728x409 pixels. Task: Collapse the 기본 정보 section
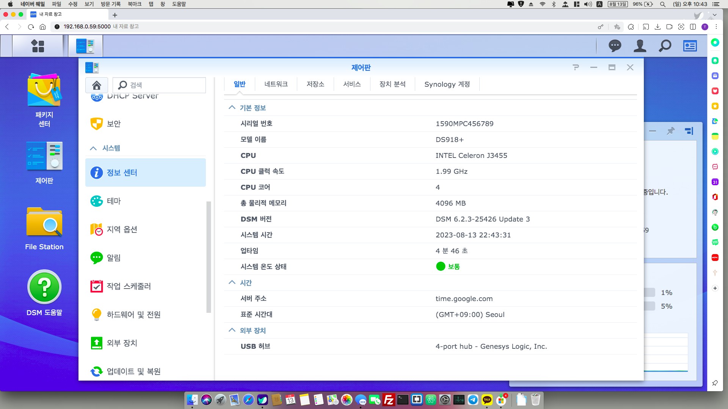(x=232, y=108)
